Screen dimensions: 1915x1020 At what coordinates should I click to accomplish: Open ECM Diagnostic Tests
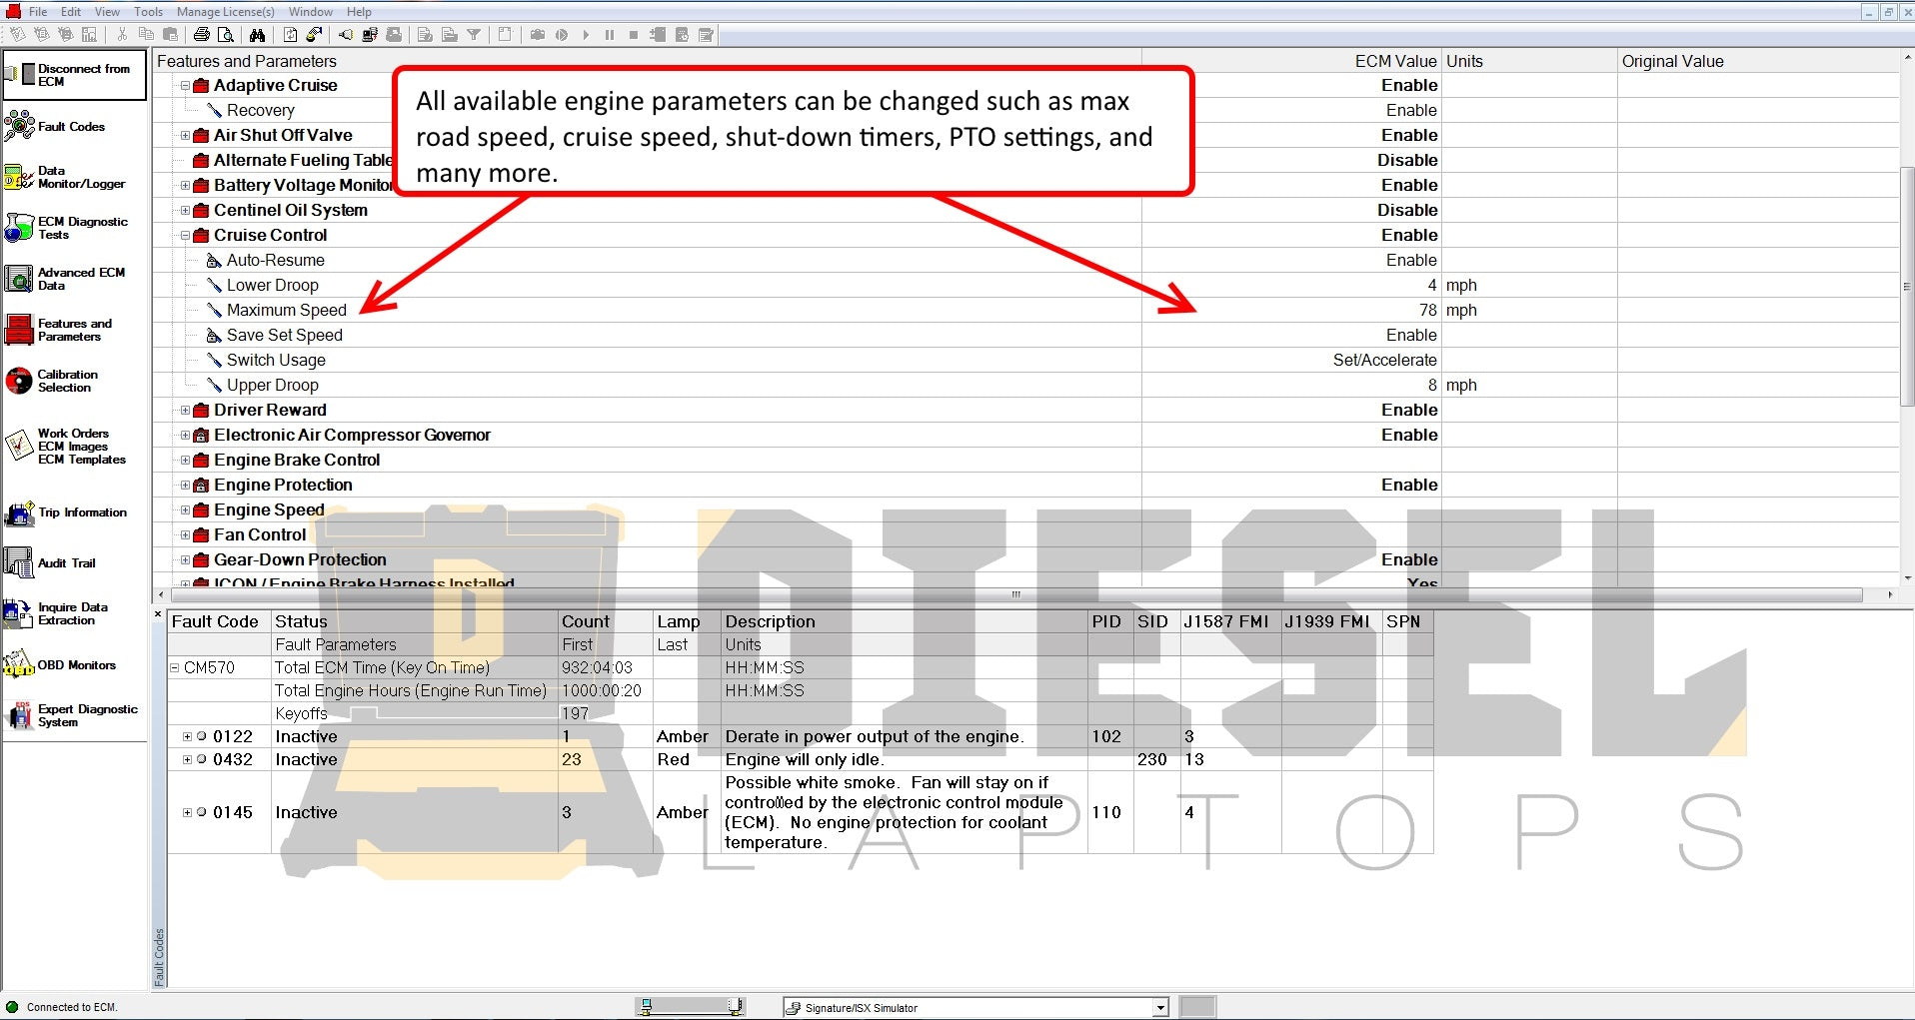tap(82, 228)
